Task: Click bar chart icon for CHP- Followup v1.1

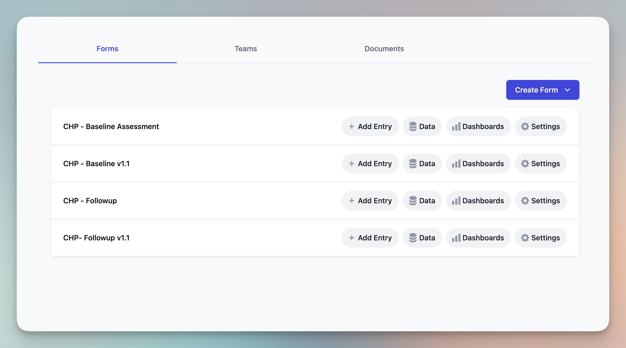Action: click(x=456, y=238)
